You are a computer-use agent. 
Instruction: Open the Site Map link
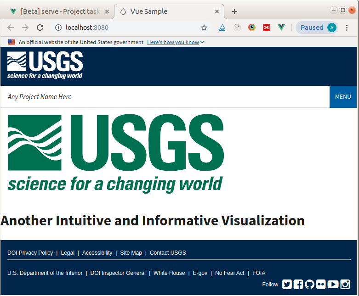(x=131, y=253)
